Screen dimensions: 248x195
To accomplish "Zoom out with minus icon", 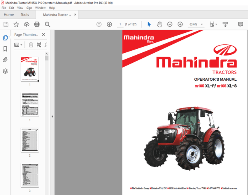I will point(170,24).
